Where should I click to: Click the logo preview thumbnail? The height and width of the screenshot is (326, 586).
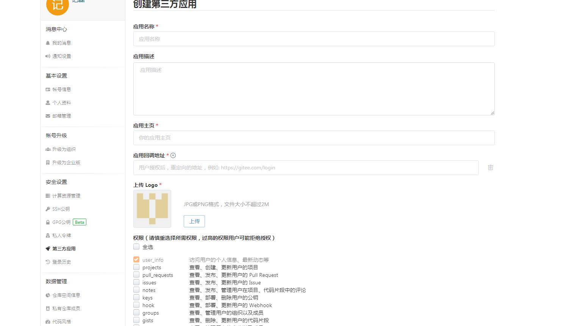pos(152,208)
